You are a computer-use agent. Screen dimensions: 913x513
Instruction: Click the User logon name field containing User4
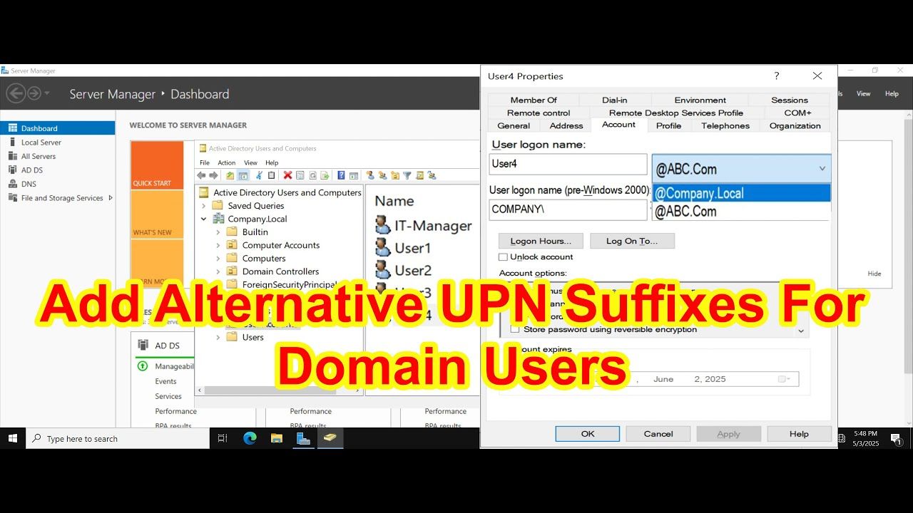tap(568, 164)
